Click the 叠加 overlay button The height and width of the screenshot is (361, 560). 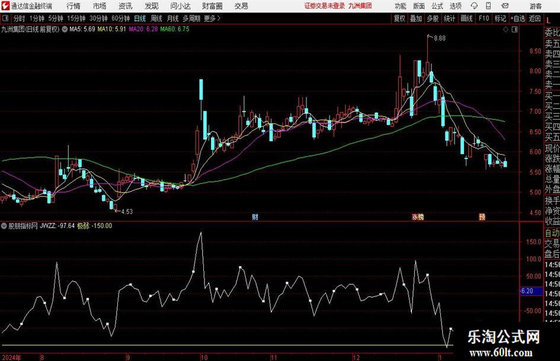pyautogui.click(x=416, y=18)
